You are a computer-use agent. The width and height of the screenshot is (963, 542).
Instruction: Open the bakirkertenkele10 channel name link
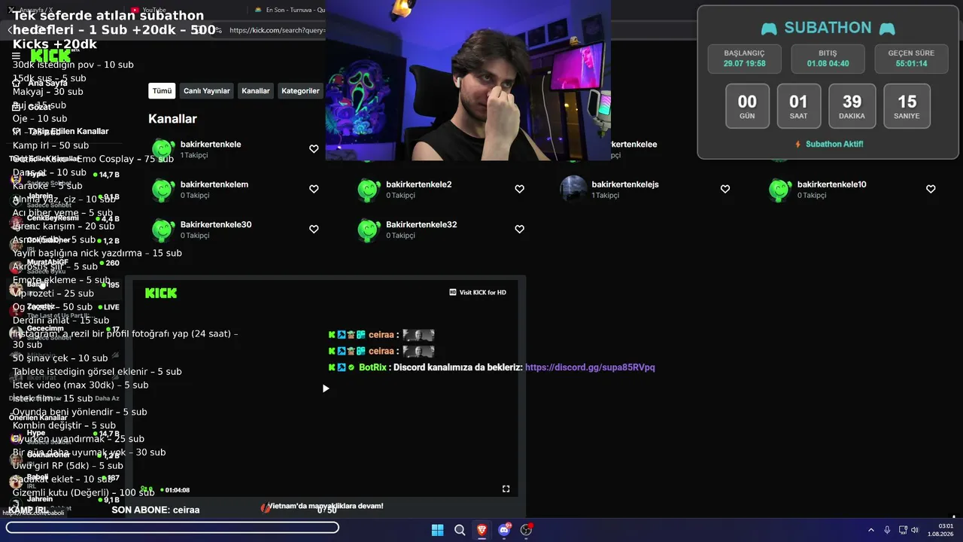(x=832, y=184)
